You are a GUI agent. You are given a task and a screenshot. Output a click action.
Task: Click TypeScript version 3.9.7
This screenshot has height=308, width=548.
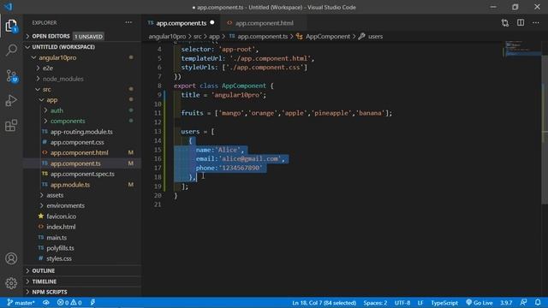506,303
